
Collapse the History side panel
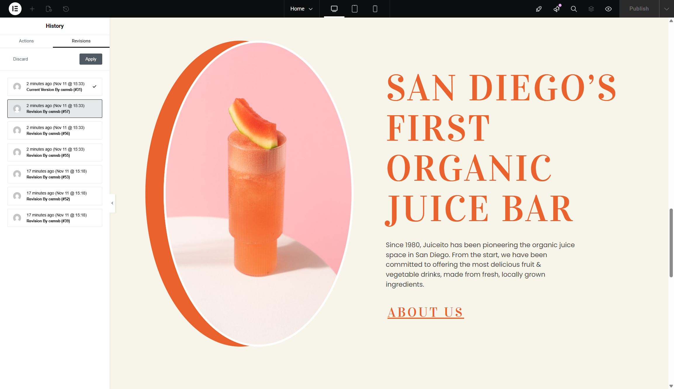112,203
